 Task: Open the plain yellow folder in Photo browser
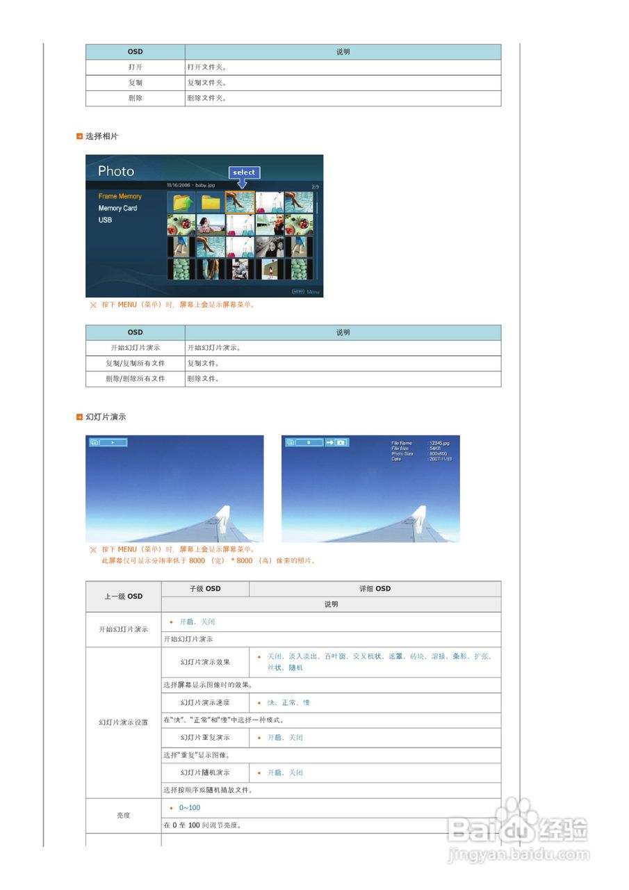(211, 203)
